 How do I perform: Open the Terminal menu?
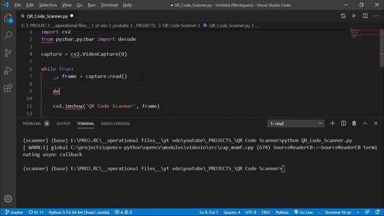click(x=109, y=5)
